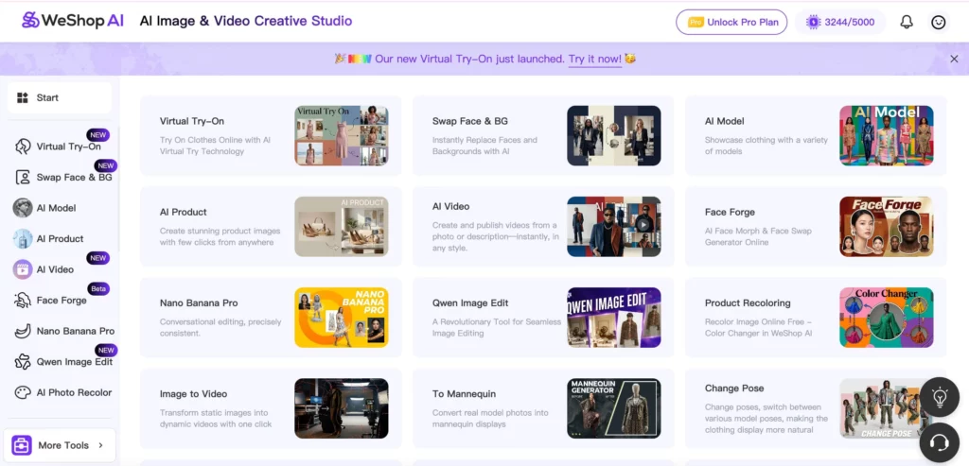
Task: Click 'AI Image & Video Creative Studio' heading
Action: click(x=246, y=21)
